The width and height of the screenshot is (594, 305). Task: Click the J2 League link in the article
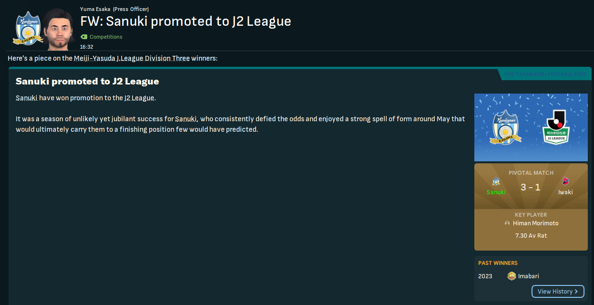(139, 98)
